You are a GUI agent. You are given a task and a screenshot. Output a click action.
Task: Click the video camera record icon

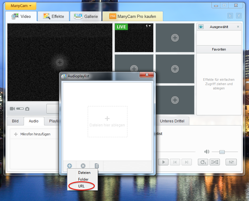click(12, 109)
